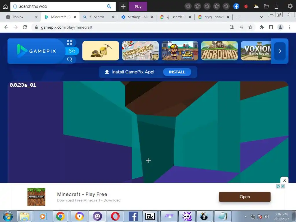Close the Settings tab
The width and height of the screenshot is (296, 222).
(152, 17)
